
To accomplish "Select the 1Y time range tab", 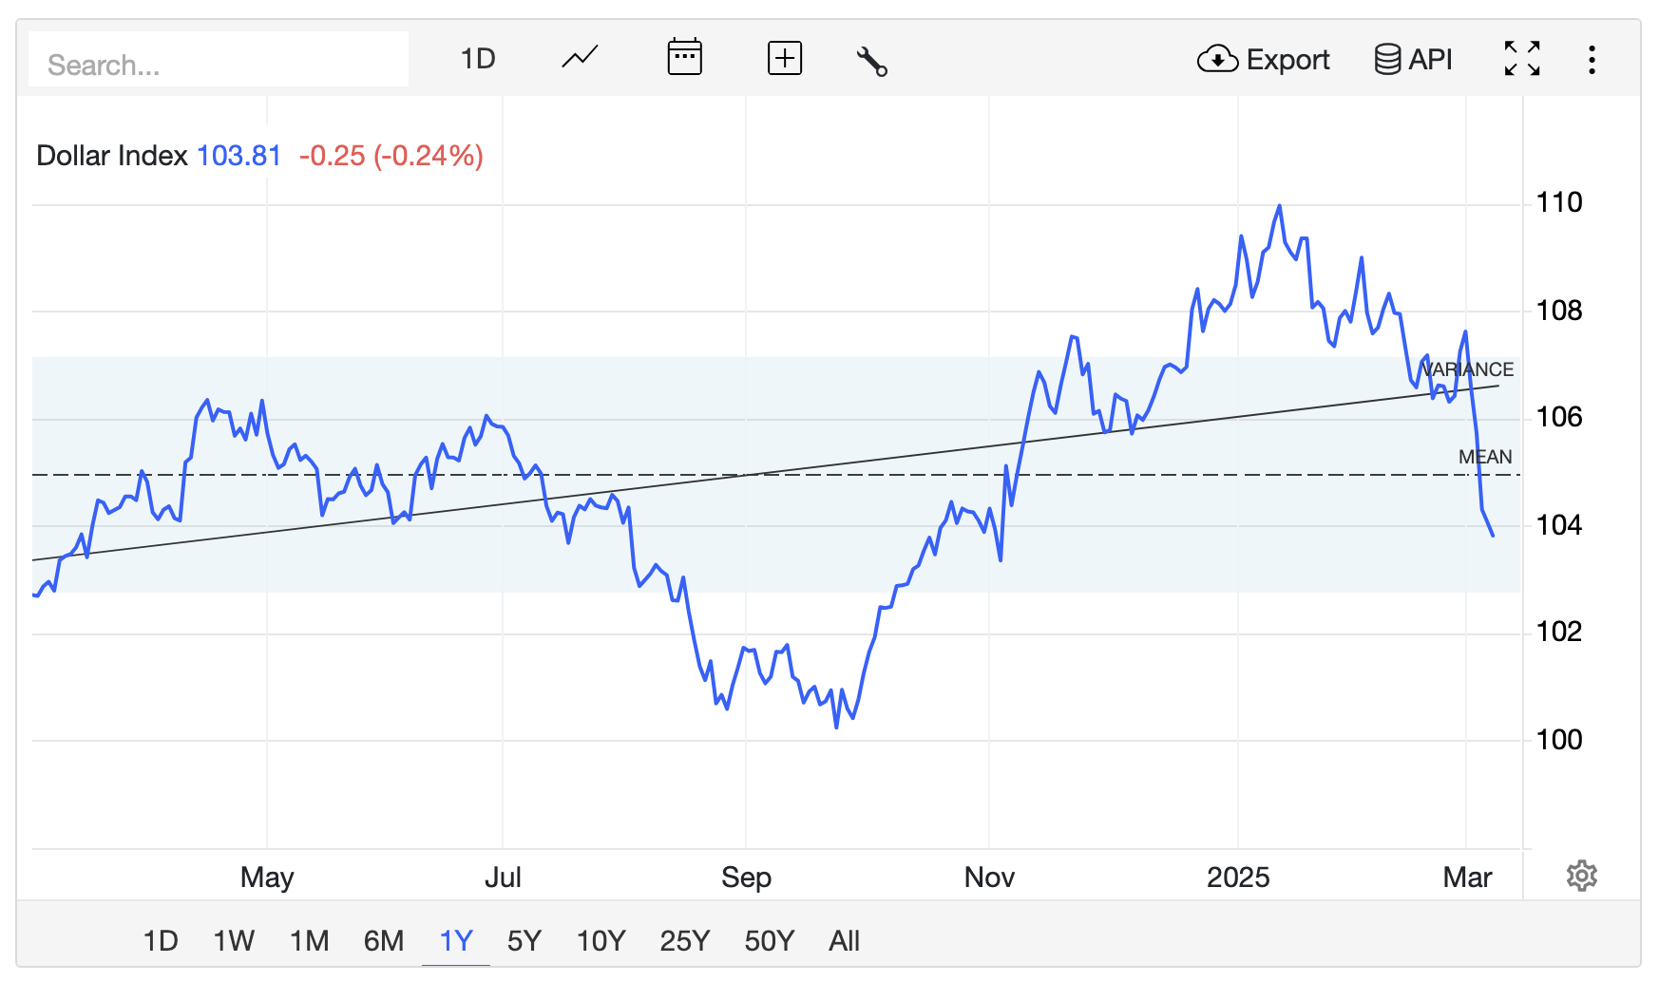I will [456, 941].
